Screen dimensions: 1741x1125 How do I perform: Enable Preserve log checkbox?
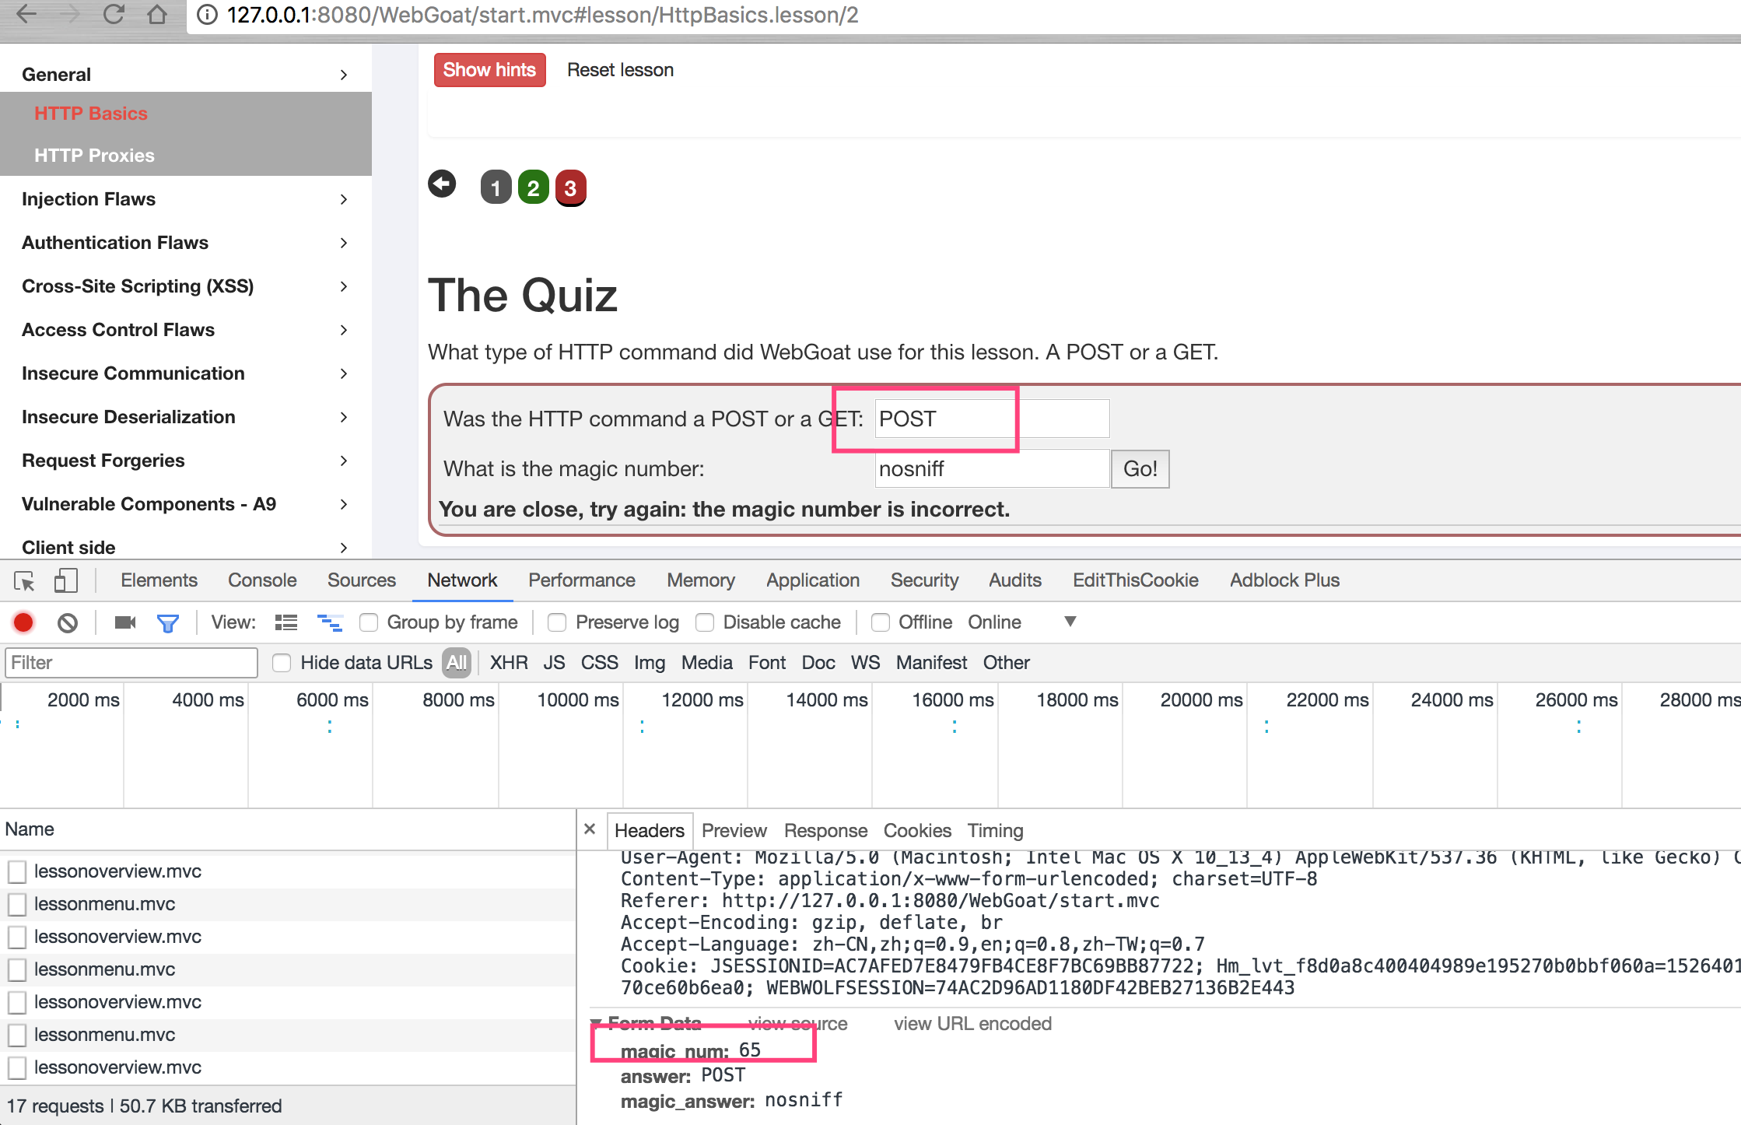click(557, 622)
